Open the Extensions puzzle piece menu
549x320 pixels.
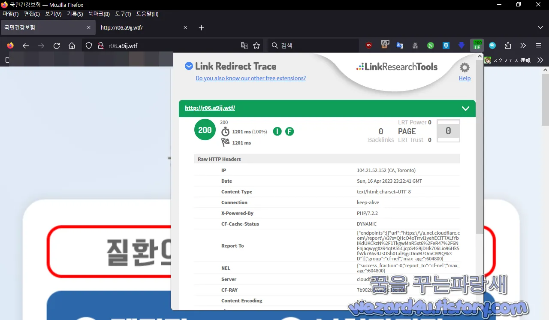[x=508, y=45]
